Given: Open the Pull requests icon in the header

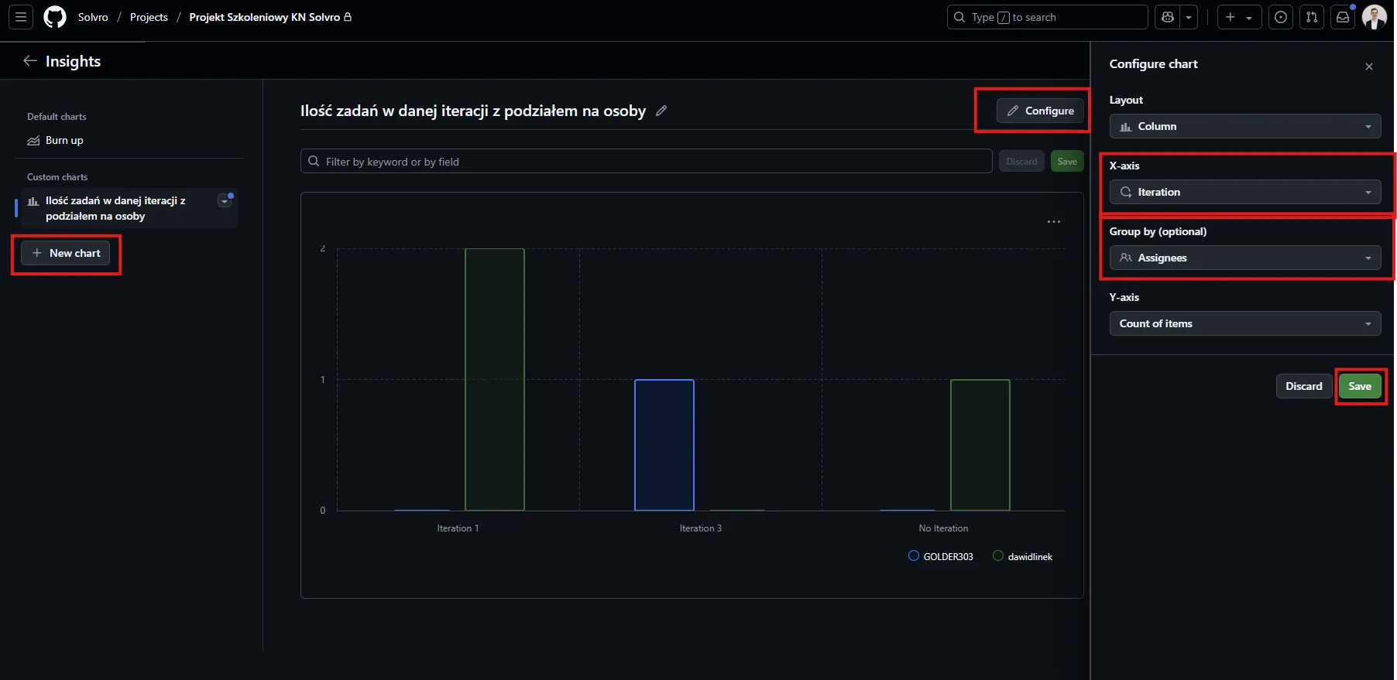Looking at the screenshot, I should pos(1312,17).
